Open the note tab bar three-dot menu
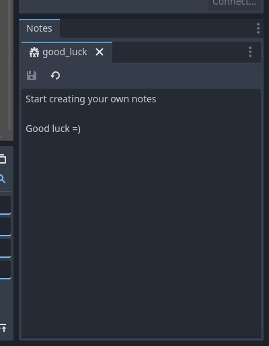The image size is (269, 346). 250,52
